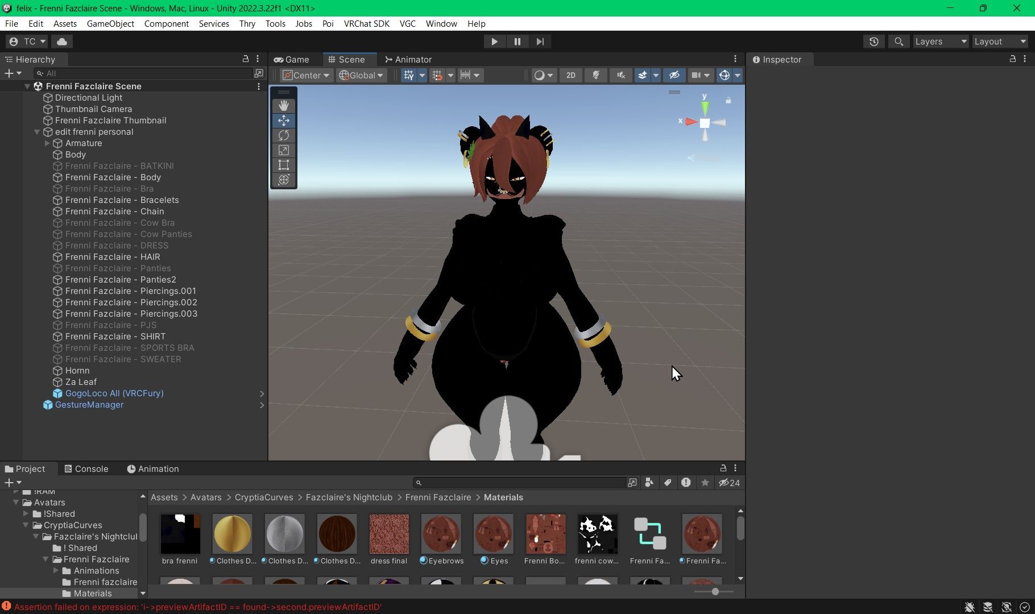The image size is (1035, 614).
Task: Open Inspector panel options menu
Action: pyautogui.click(x=1025, y=59)
